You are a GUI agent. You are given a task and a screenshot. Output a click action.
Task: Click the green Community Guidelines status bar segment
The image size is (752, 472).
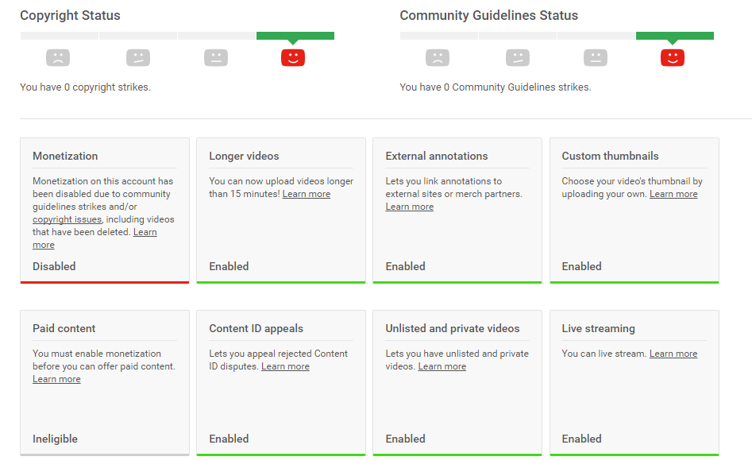coord(675,36)
